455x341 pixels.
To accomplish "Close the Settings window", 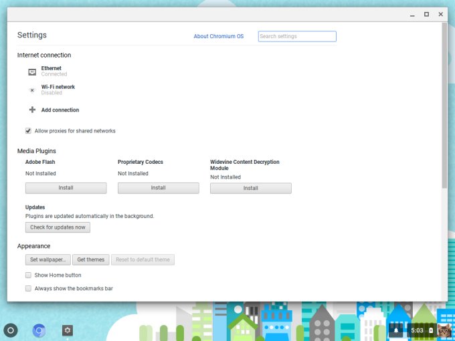I will 440,14.
